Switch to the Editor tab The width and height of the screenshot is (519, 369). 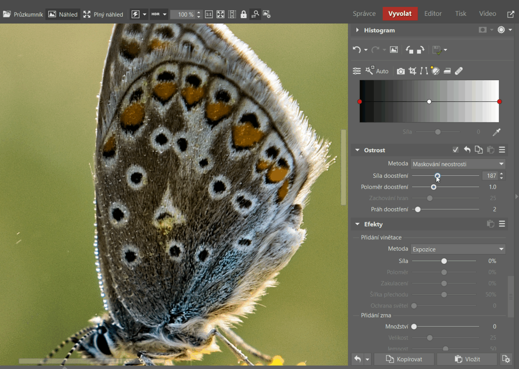(433, 14)
